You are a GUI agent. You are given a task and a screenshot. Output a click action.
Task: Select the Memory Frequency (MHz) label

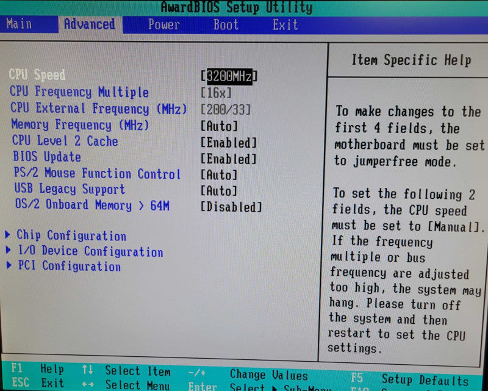point(80,124)
